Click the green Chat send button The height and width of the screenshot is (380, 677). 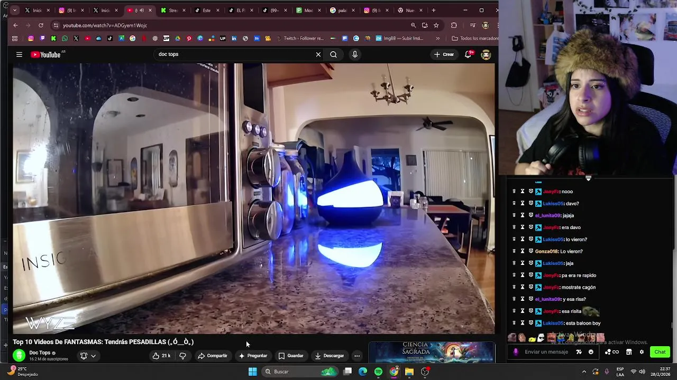(660, 352)
